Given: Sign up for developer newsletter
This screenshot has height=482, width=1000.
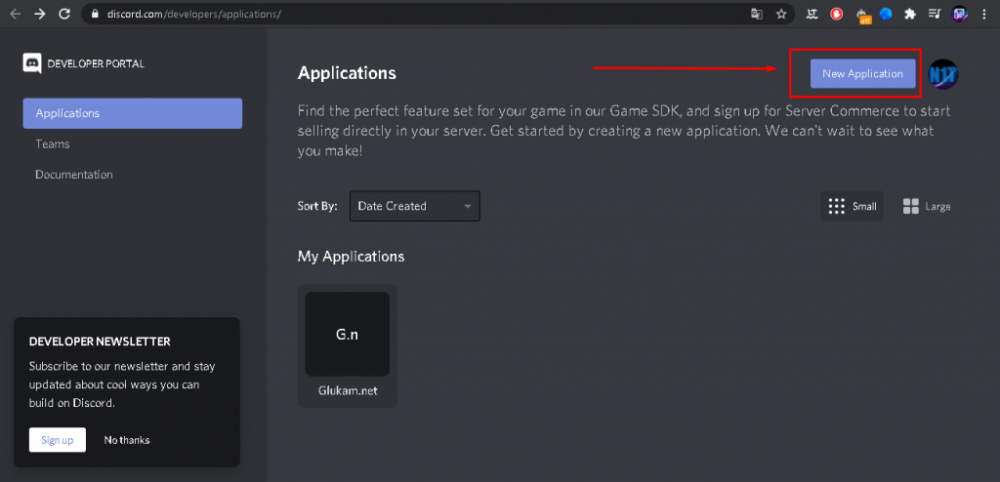Looking at the screenshot, I should pos(58,440).
